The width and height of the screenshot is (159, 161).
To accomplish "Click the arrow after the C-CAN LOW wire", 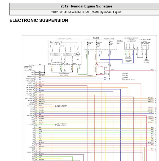I will pos(56,125).
